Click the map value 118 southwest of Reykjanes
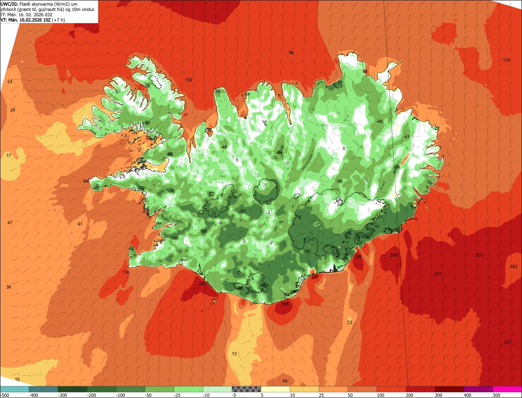 click(x=126, y=273)
